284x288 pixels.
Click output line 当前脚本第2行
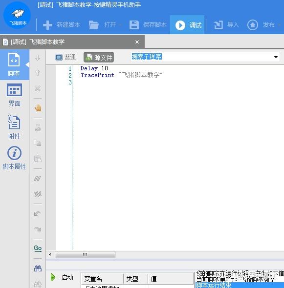tap(236, 280)
